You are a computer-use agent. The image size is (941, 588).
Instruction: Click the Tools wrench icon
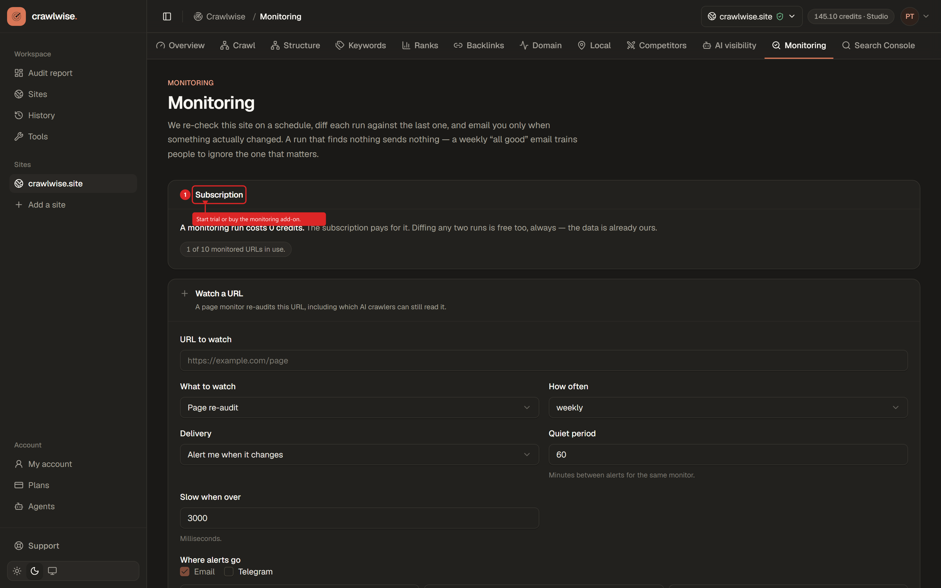coord(19,136)
